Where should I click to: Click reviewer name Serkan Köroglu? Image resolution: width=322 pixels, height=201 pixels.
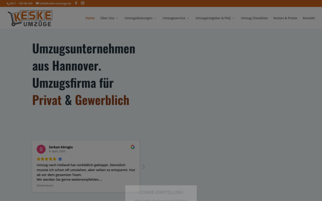click(x=61, y=147)
